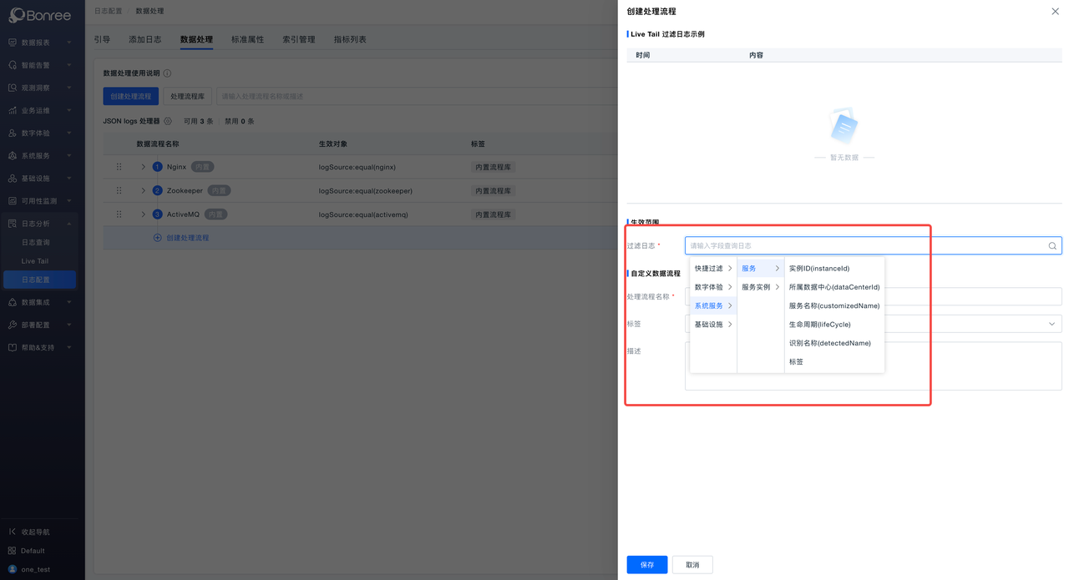Open Live Tail in sidebar
The image size is (1069, 580).
[35, 261]
